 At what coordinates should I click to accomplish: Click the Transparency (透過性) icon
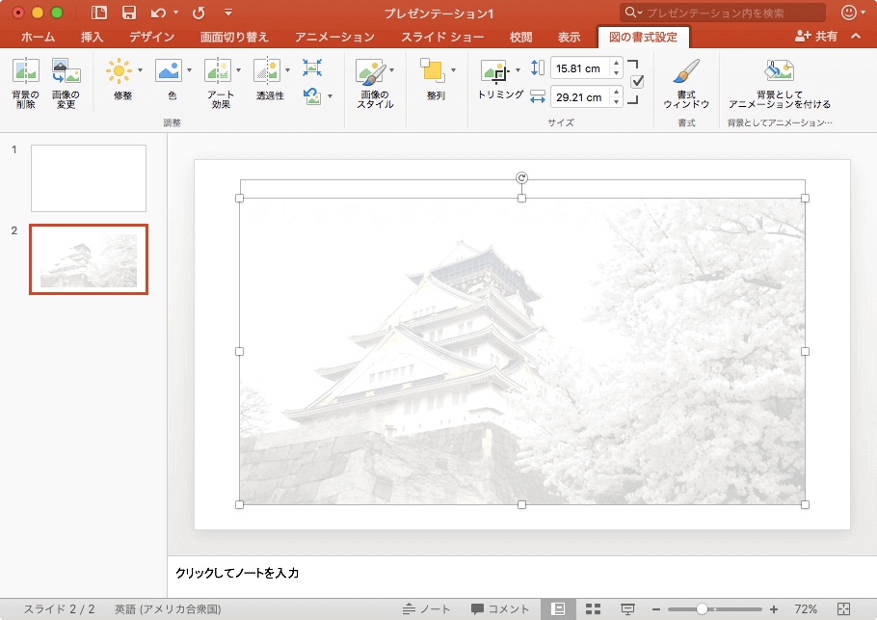click(x=267, y=71)
